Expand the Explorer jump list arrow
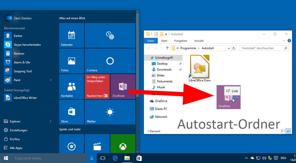Screen dimensions: 296x163 pyautogui.click(x=50, y=122)
